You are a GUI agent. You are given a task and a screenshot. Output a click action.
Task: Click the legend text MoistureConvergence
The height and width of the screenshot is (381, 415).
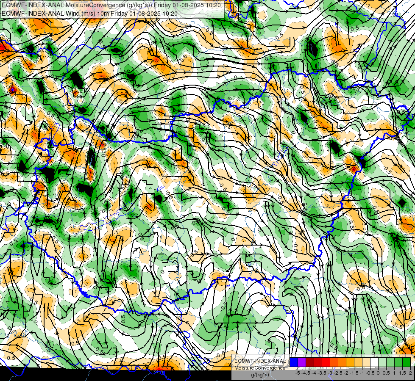click(260, 368)
